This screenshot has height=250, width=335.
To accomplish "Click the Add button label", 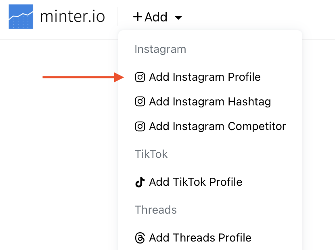I will point(156,17).
